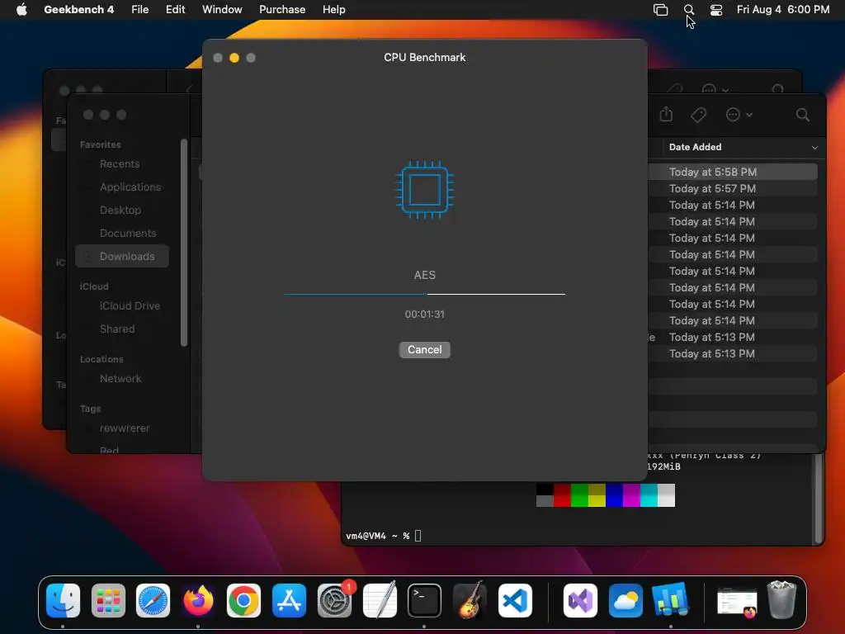Open Recents in Finder sidebar

point(120,164)
